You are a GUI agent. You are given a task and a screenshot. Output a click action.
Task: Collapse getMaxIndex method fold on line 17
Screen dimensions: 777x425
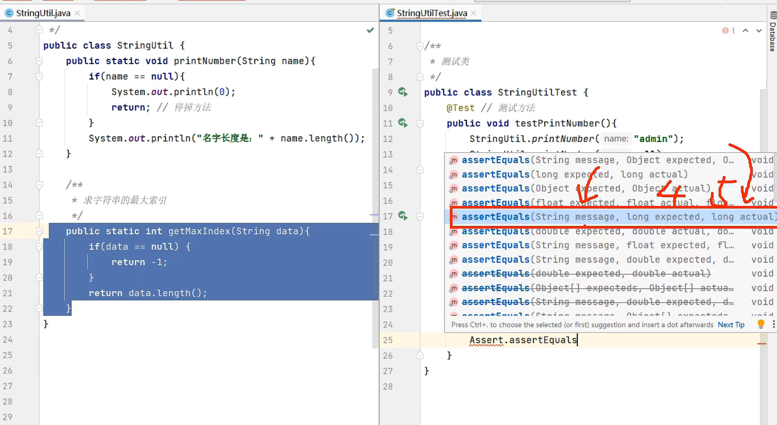39,231
